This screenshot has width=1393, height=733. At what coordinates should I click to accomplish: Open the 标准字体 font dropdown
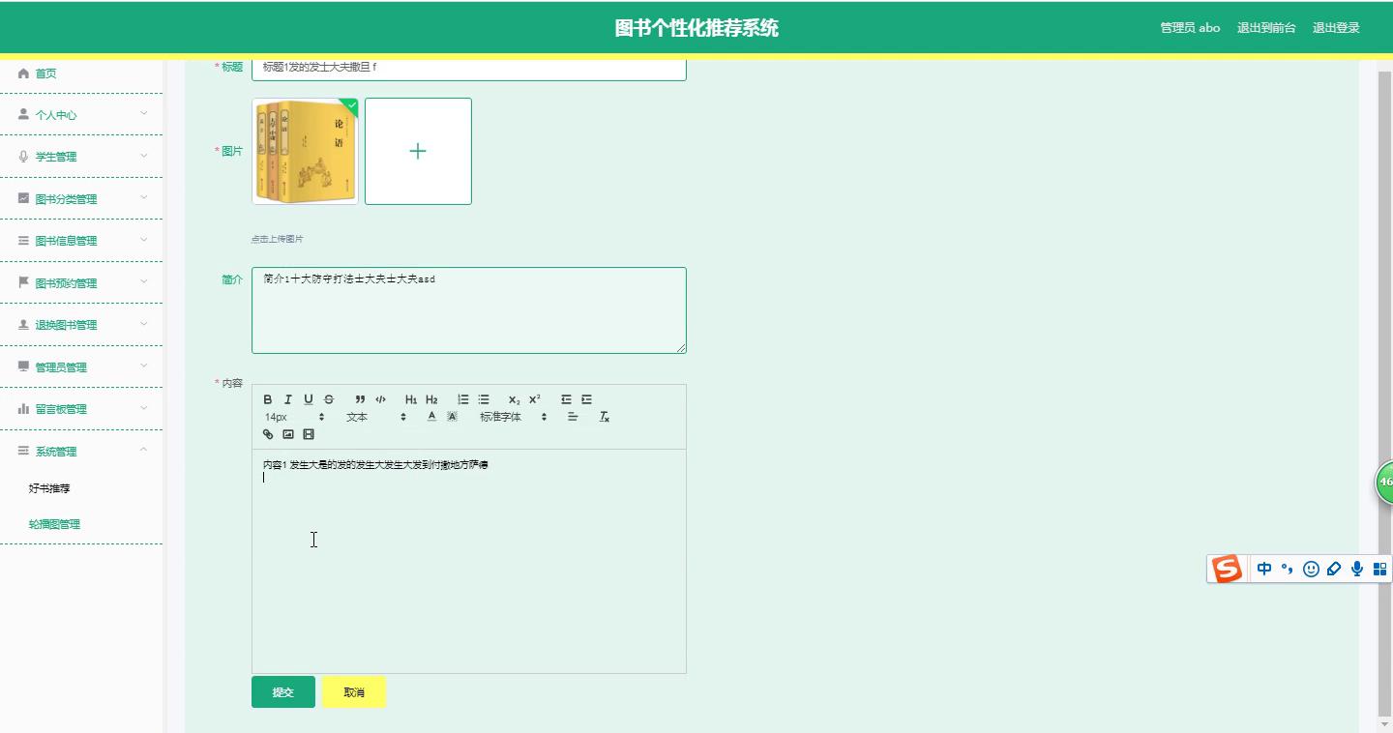click(x=513, y=417)
